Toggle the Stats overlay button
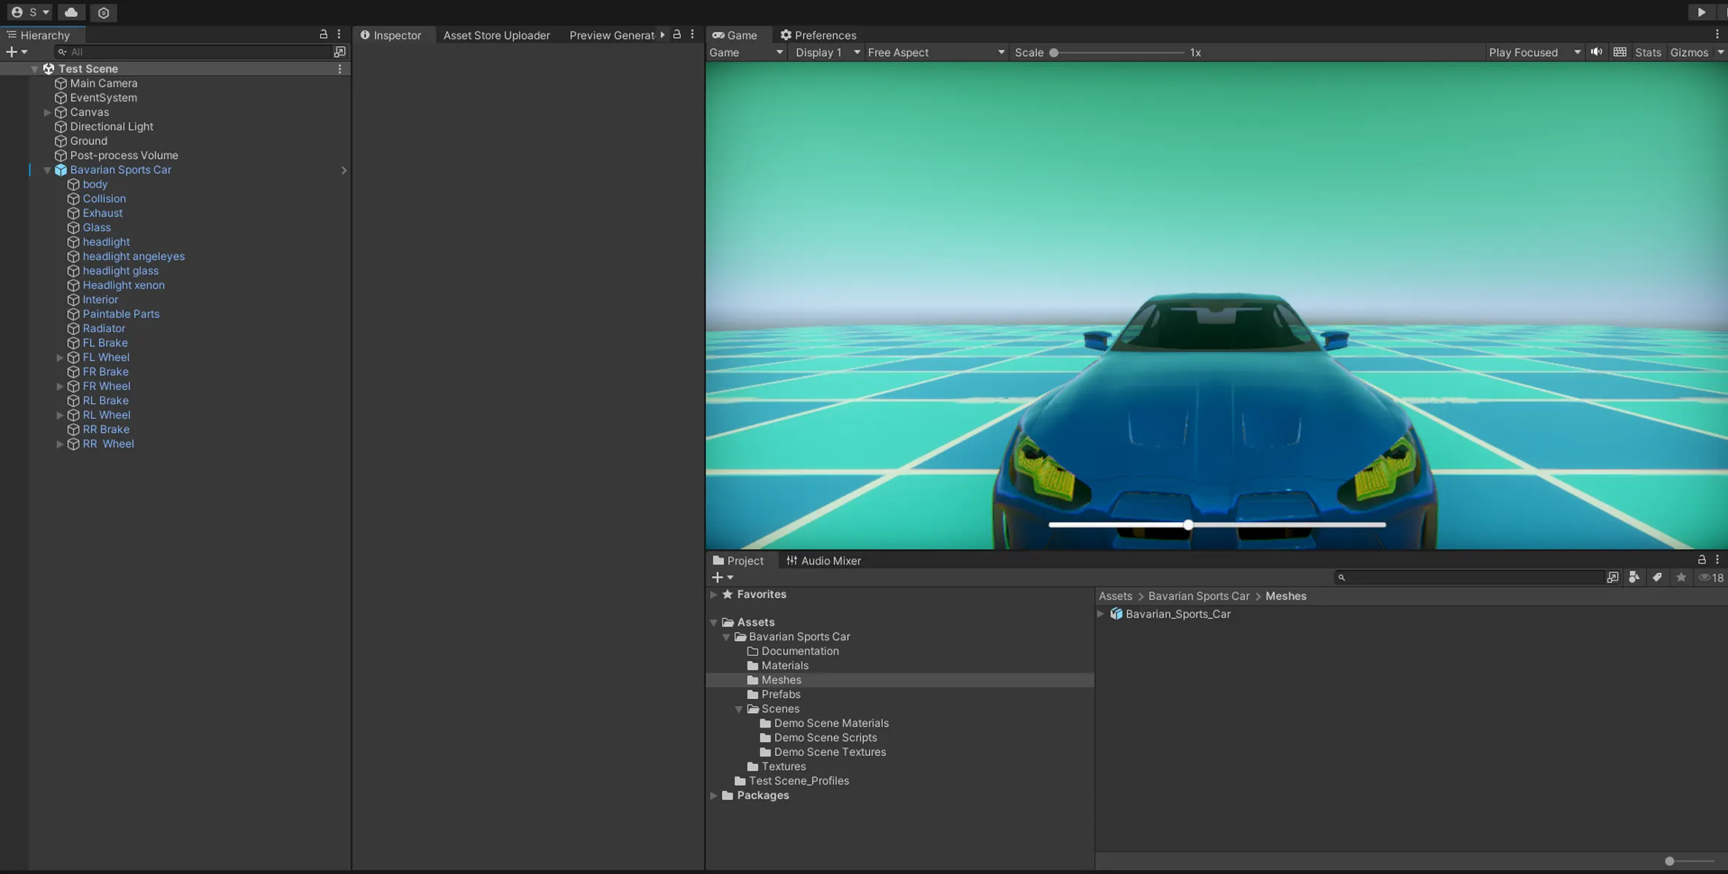Viewport: 1728px width, 874px height. coord(1647,52)
